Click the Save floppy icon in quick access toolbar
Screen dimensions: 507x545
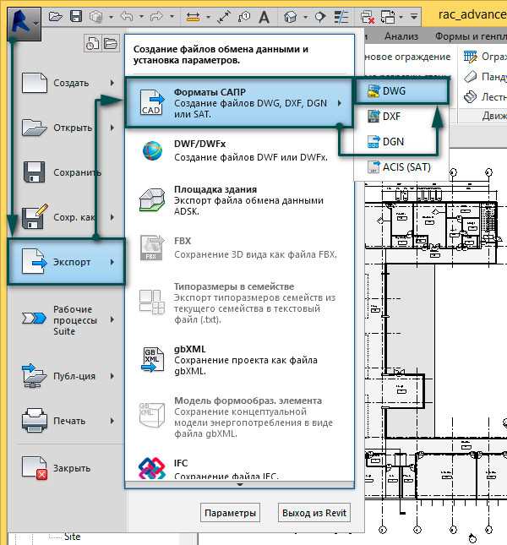pyautogui.click(x=76, y=16)
